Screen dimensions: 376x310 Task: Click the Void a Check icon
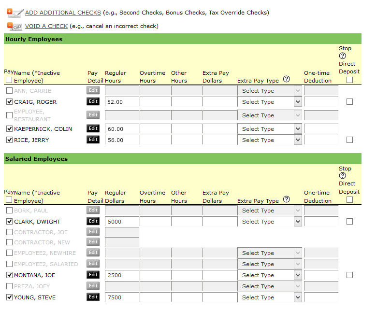[14, 27]
